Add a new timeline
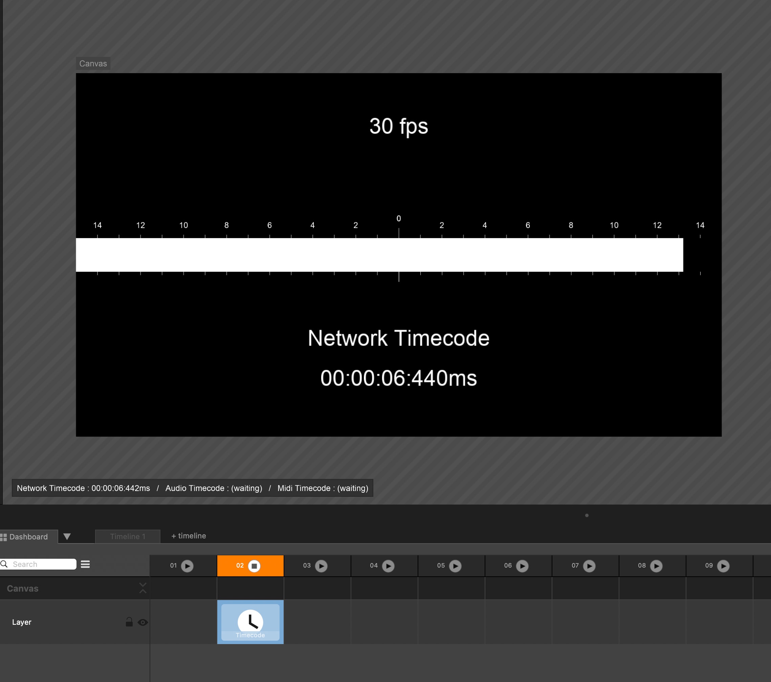Screen dimensions: 771x682 pyautogui.click(x=189, y=536)
